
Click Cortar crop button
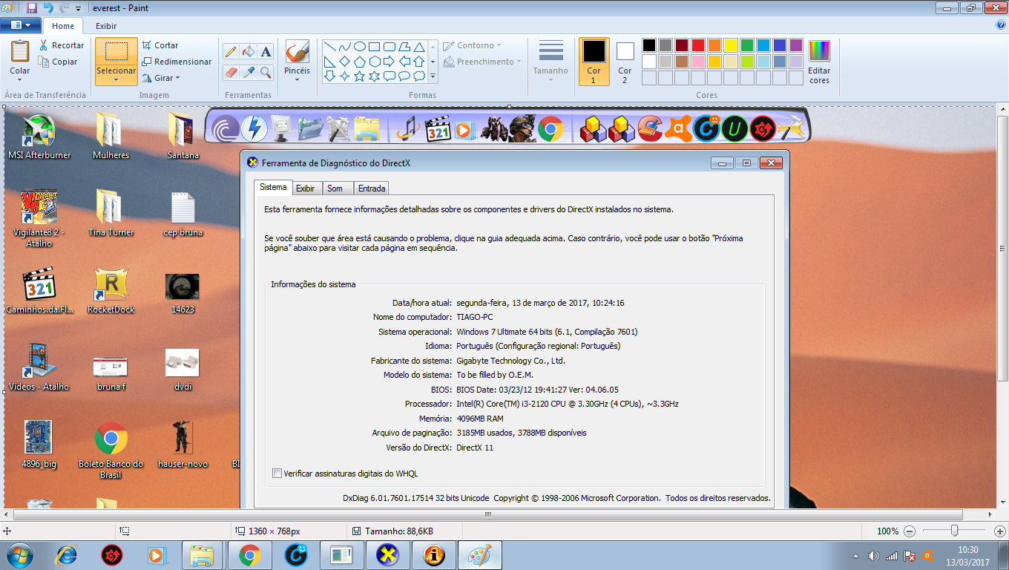pyautogui.click(x=160, y=45)
